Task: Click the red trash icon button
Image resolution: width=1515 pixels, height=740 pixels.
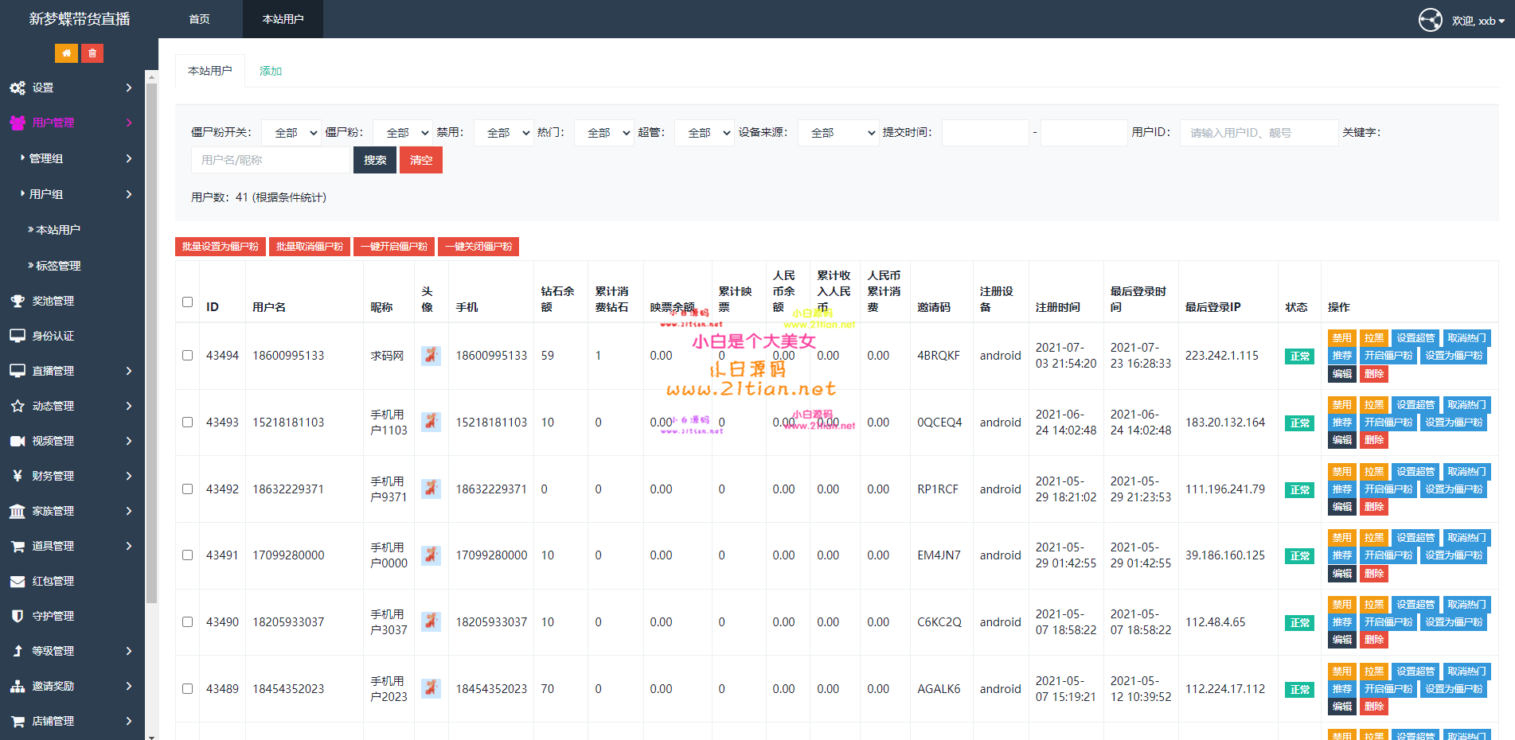Action: (x=92, y=53)
